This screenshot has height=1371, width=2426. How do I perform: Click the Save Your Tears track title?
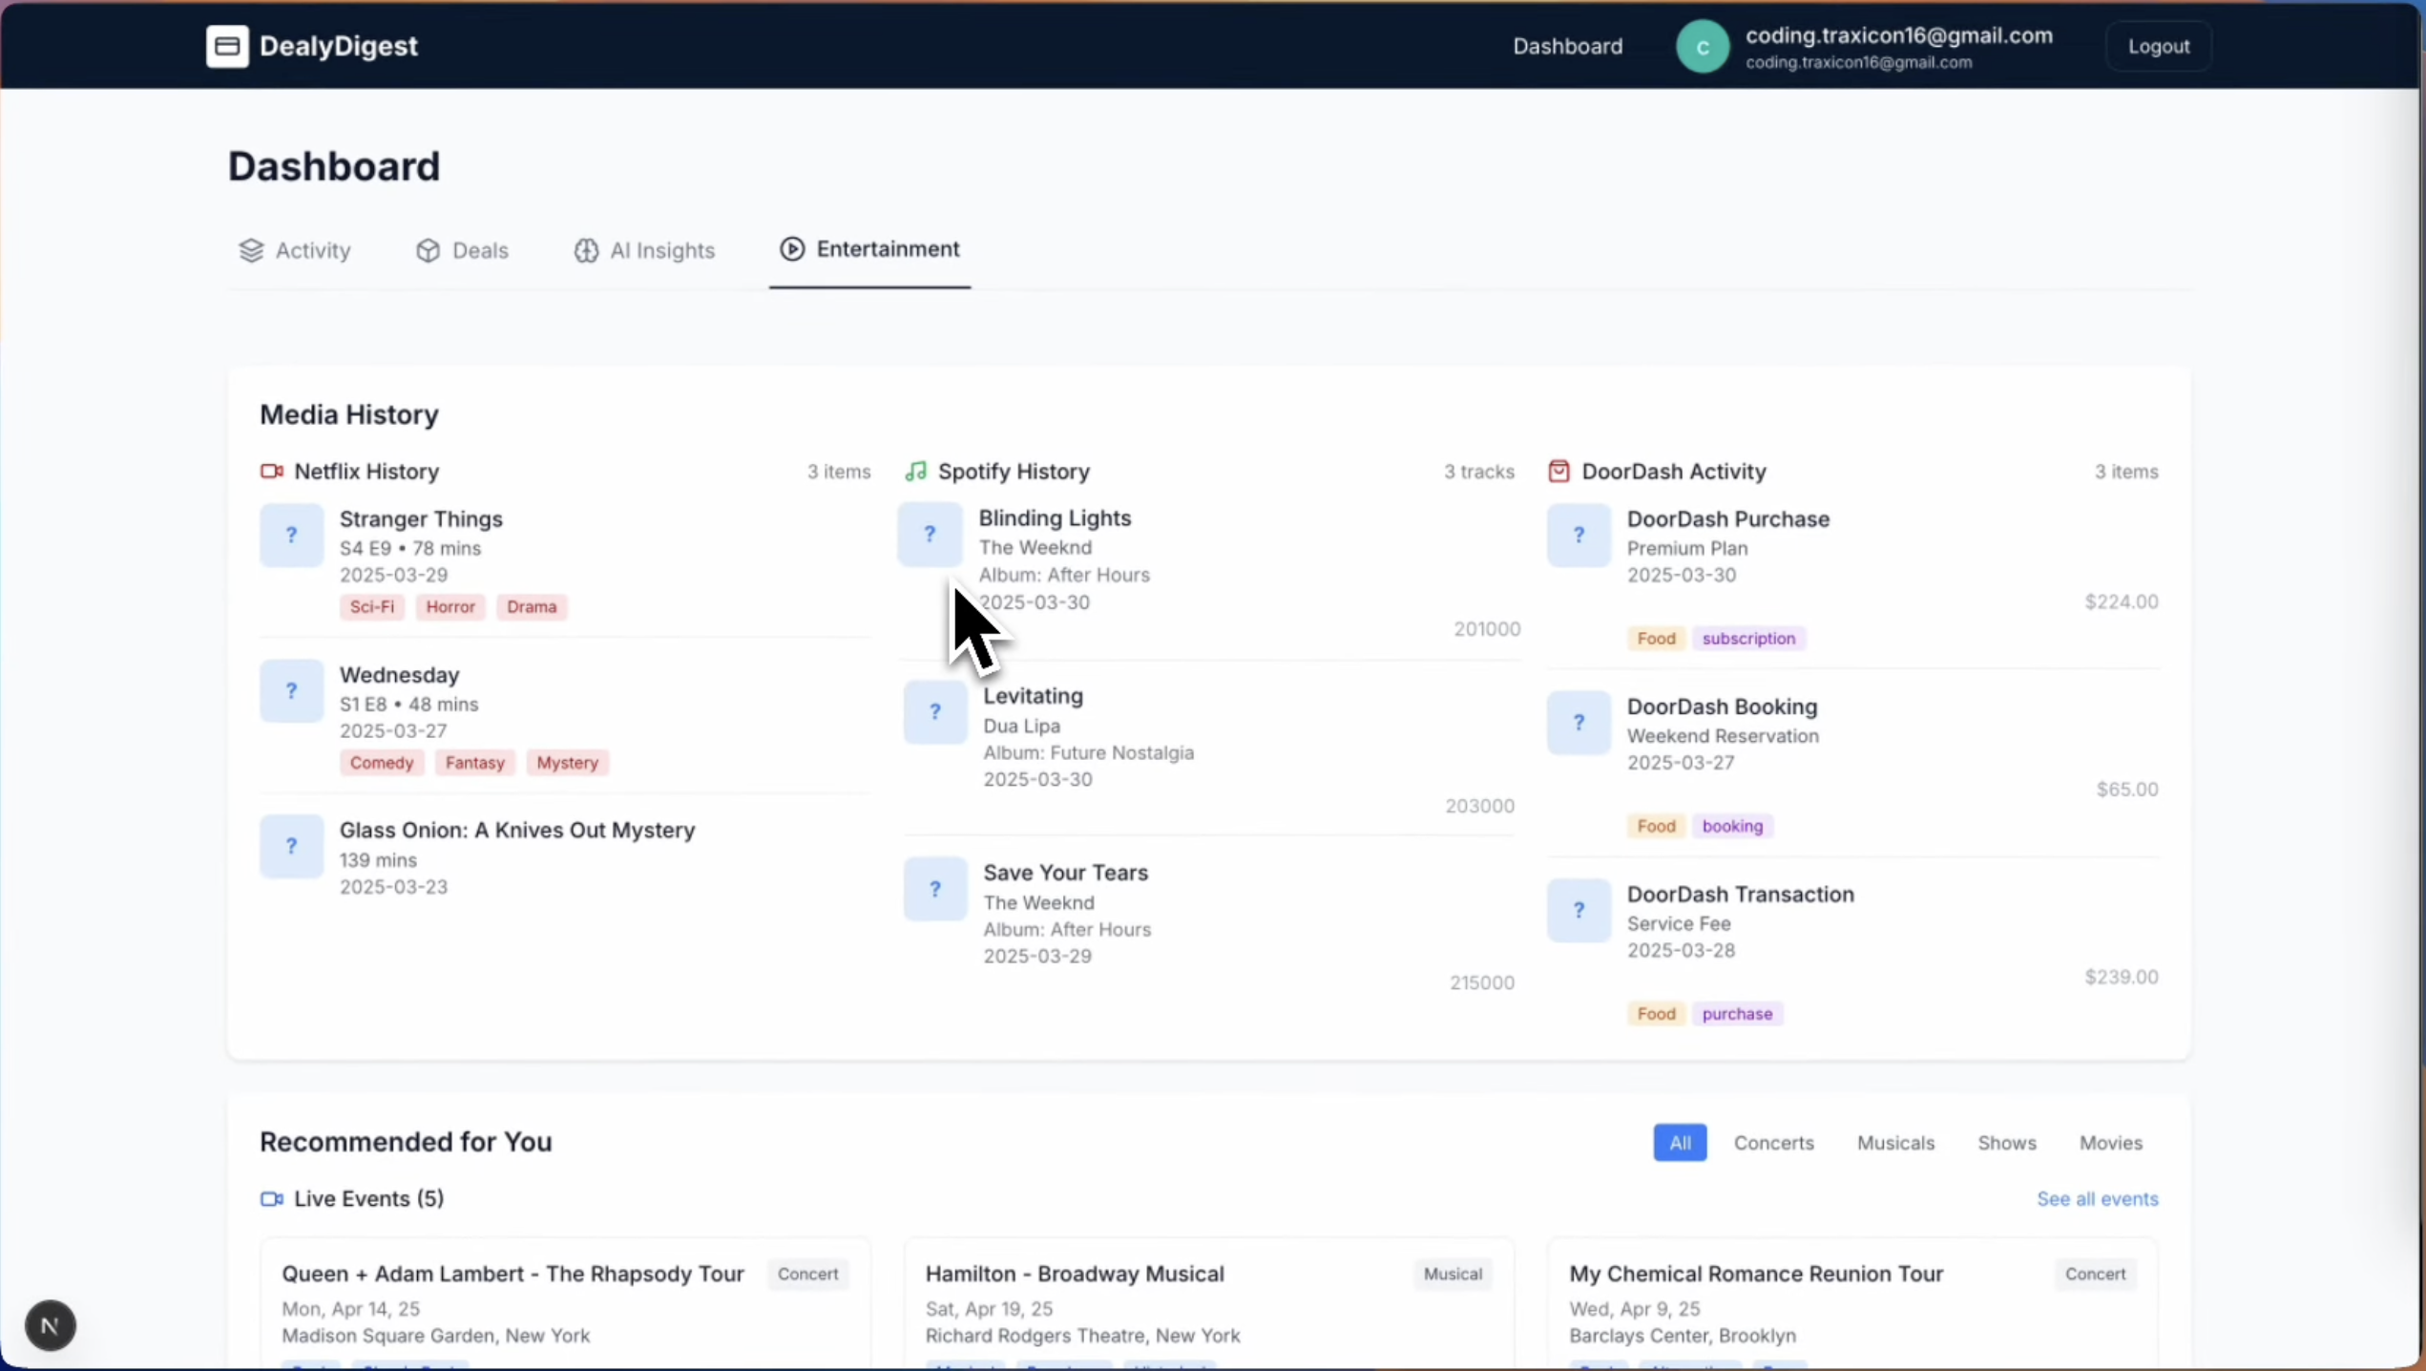point(1065,874)
